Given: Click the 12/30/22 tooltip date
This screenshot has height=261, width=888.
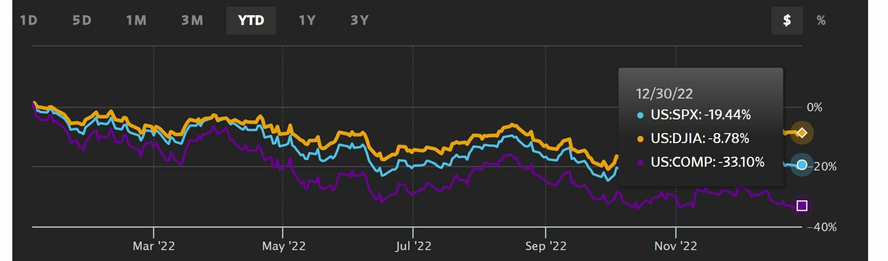Looking at the screenshot, I should point(664,94).
